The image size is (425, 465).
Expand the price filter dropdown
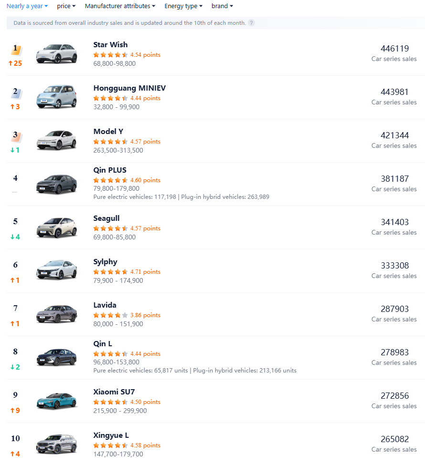pos(66,6)
